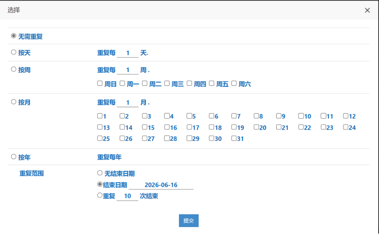Tick day 10 of the month

point(301,116)
